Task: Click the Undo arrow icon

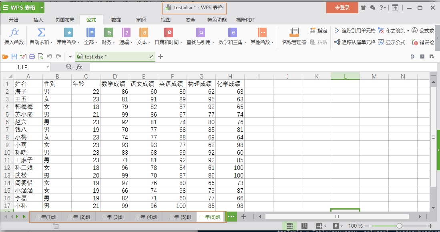Action: pos(50,57)
